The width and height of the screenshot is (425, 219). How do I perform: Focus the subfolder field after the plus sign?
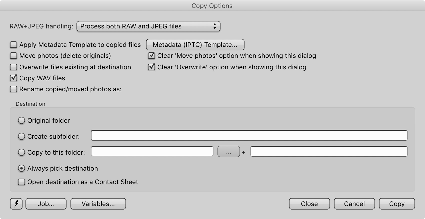point(329,151)
